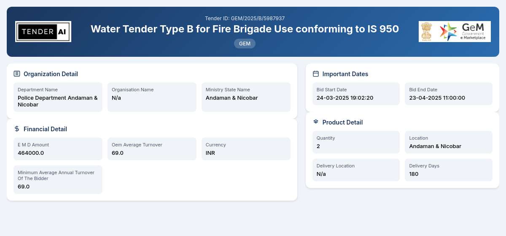Click the Oem Average Turnover card
Screen dimensions: 506x236
[x=152, y=149]
